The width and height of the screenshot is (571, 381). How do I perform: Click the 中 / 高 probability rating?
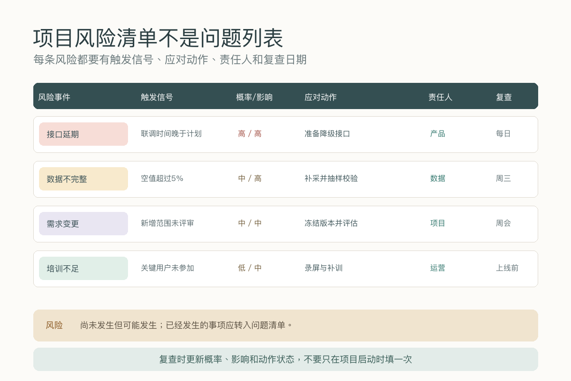click(250, 179)
